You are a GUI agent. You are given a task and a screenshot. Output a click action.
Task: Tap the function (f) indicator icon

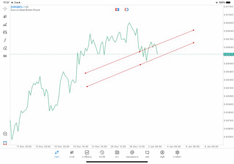tap(5, 40)
